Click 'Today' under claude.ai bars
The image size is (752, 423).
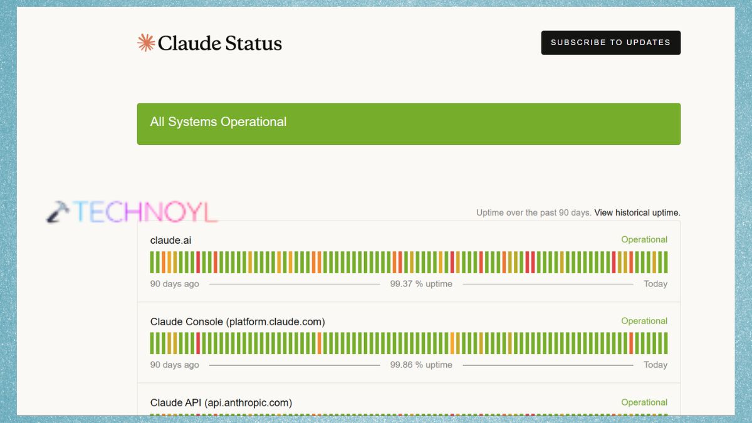[x=655, y=284]
